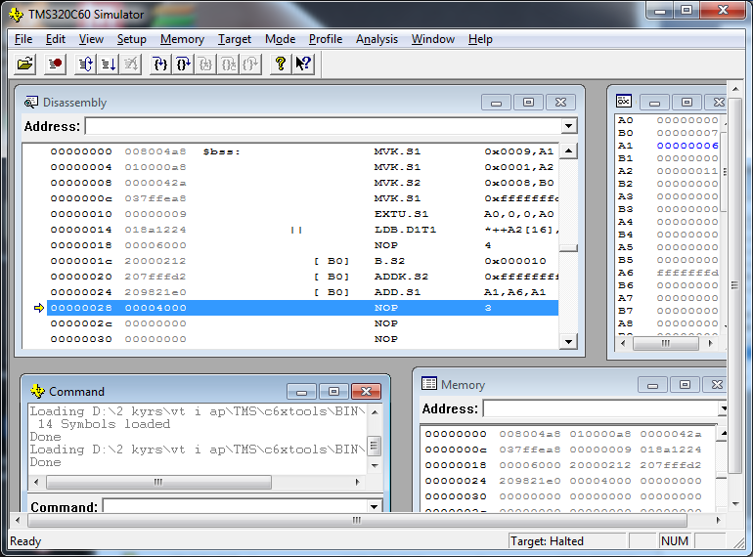Click the TMS320C60 Simulator app icon
This screenshot has height=557, width=753.
point(17,15)
